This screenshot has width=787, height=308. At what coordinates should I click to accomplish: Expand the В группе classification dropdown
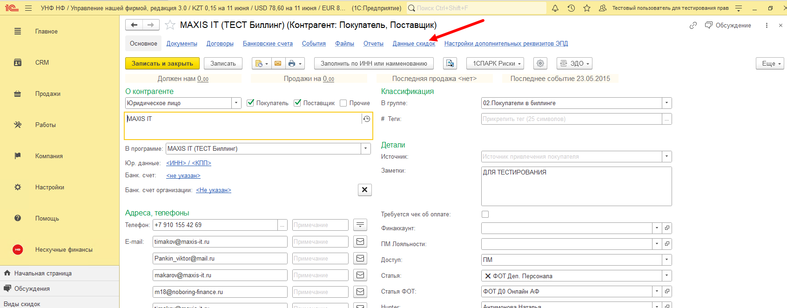(x=666, y=103)
